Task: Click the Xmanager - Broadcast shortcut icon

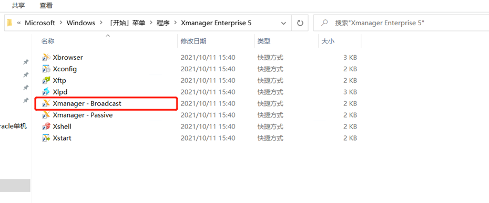Action: pos(46,103)
